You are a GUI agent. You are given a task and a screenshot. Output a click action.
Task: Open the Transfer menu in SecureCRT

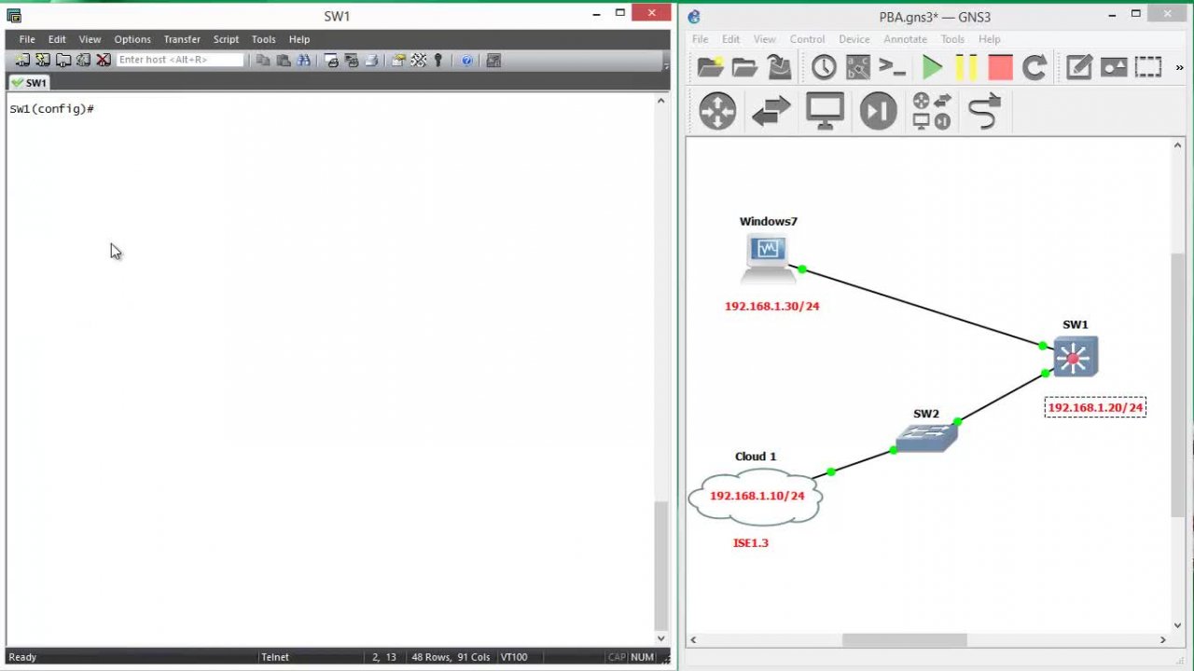tap(182, 39)
